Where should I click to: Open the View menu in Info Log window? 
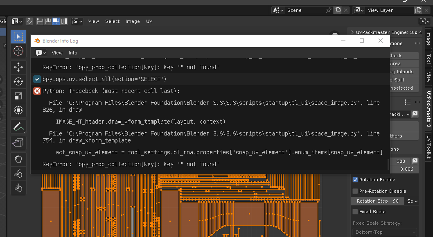click(57, 53)
